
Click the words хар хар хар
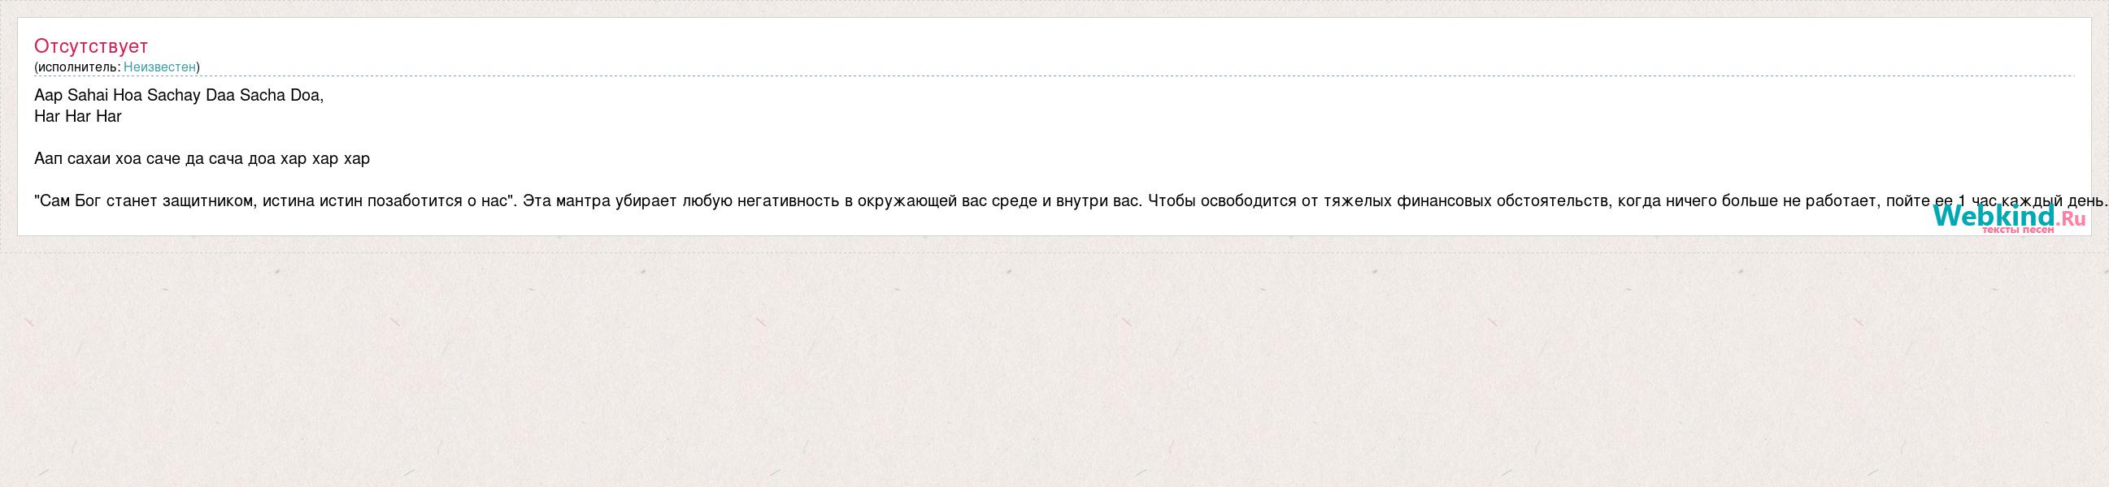pos(325,159)
